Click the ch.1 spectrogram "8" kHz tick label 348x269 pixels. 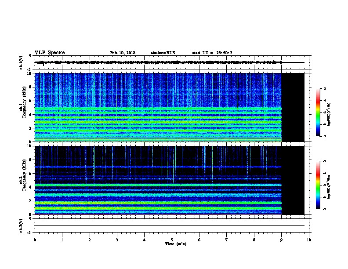click(x=30, y=87)
